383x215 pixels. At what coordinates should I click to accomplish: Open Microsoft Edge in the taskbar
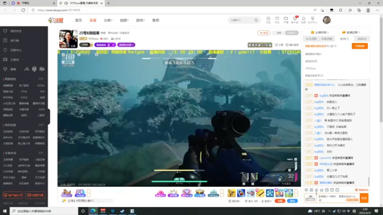pos(93,211)
